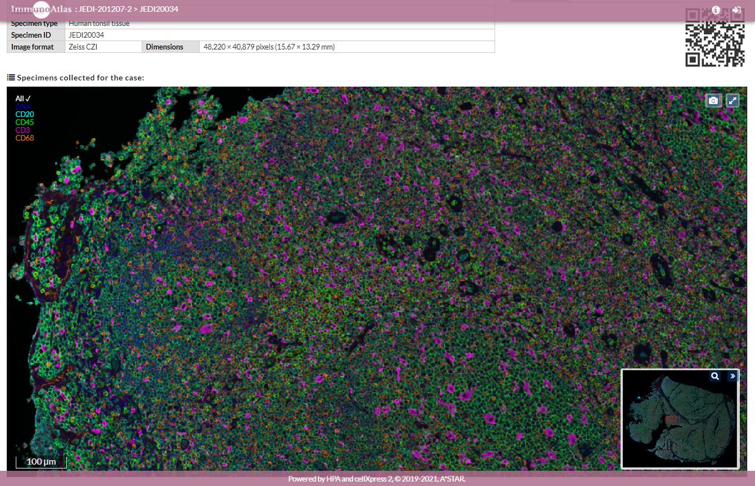Image resolution: width=755 pixels, height=486 pixels.
Task: Toggle the DNA channel
Action: coord(23,106)
